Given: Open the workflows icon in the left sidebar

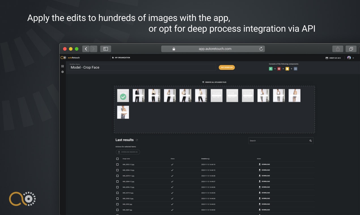Looking at the screenshot, I should point(62,66).
